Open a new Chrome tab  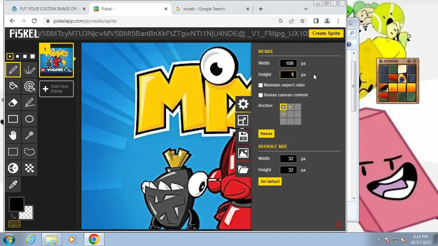click(261, 9)
